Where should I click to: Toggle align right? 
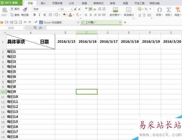pos(95,15)
